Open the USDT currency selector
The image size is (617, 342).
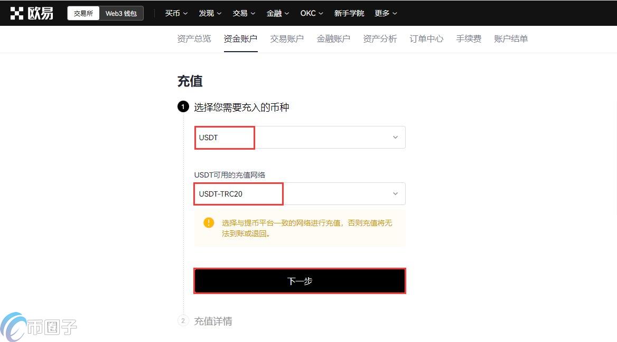click(x=300, y=138)
